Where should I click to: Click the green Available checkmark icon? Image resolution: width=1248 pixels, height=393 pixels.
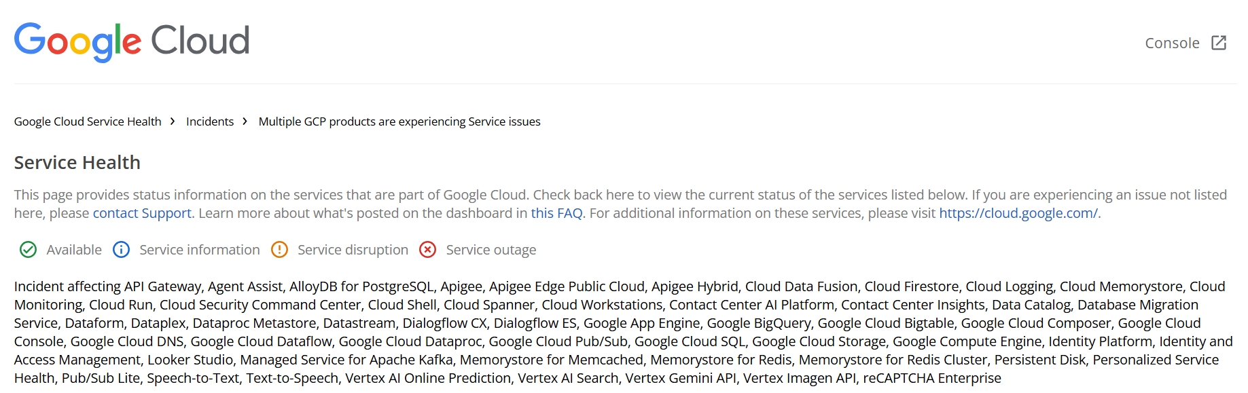click(x=29, y=250)
